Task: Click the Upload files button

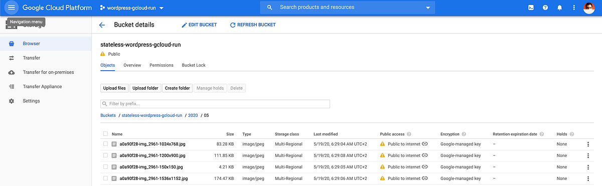Action: [x=114, y=88]
